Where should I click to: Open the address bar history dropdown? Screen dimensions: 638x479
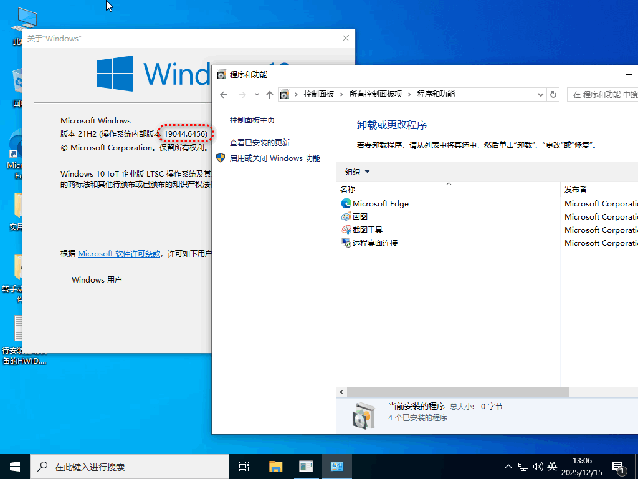click(540, 94)
